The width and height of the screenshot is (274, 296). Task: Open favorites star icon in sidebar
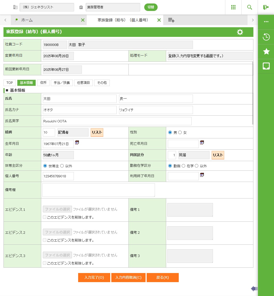266,52
